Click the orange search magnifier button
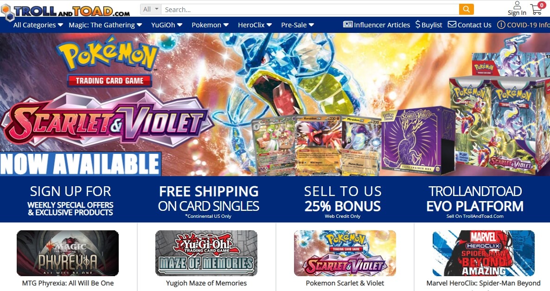 [x=466, y=9]
